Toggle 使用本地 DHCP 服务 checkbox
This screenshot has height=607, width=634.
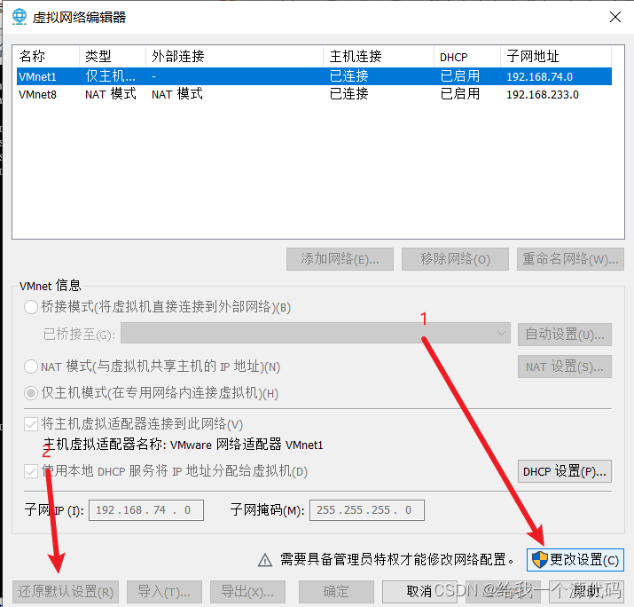click(x=31, y=471)
